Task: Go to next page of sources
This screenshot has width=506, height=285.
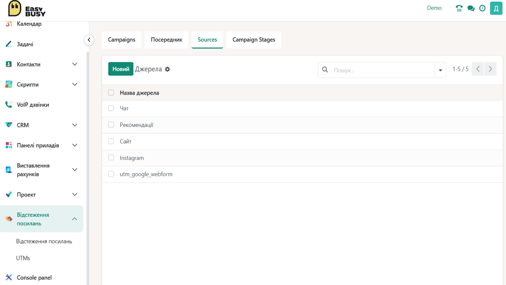Action: coord(490,69)
